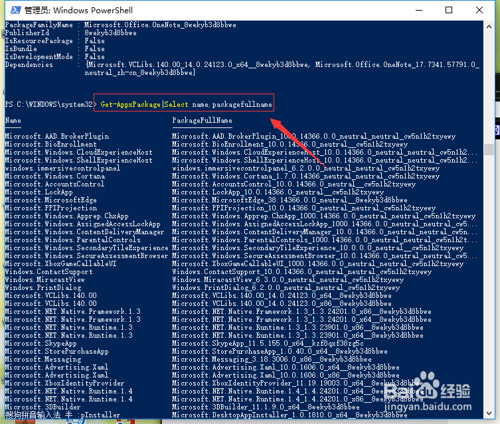The image size is (500, 424).
Task: Click the Get-AppxPackage command text
Action: point(130,104)
